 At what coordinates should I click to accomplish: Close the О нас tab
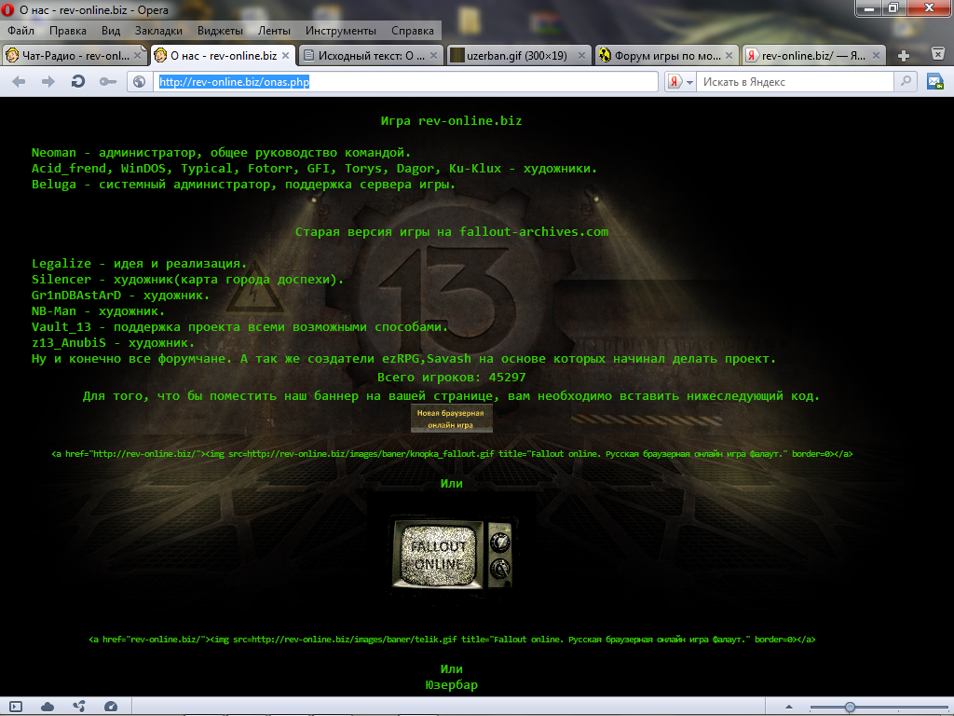point(285,55)
